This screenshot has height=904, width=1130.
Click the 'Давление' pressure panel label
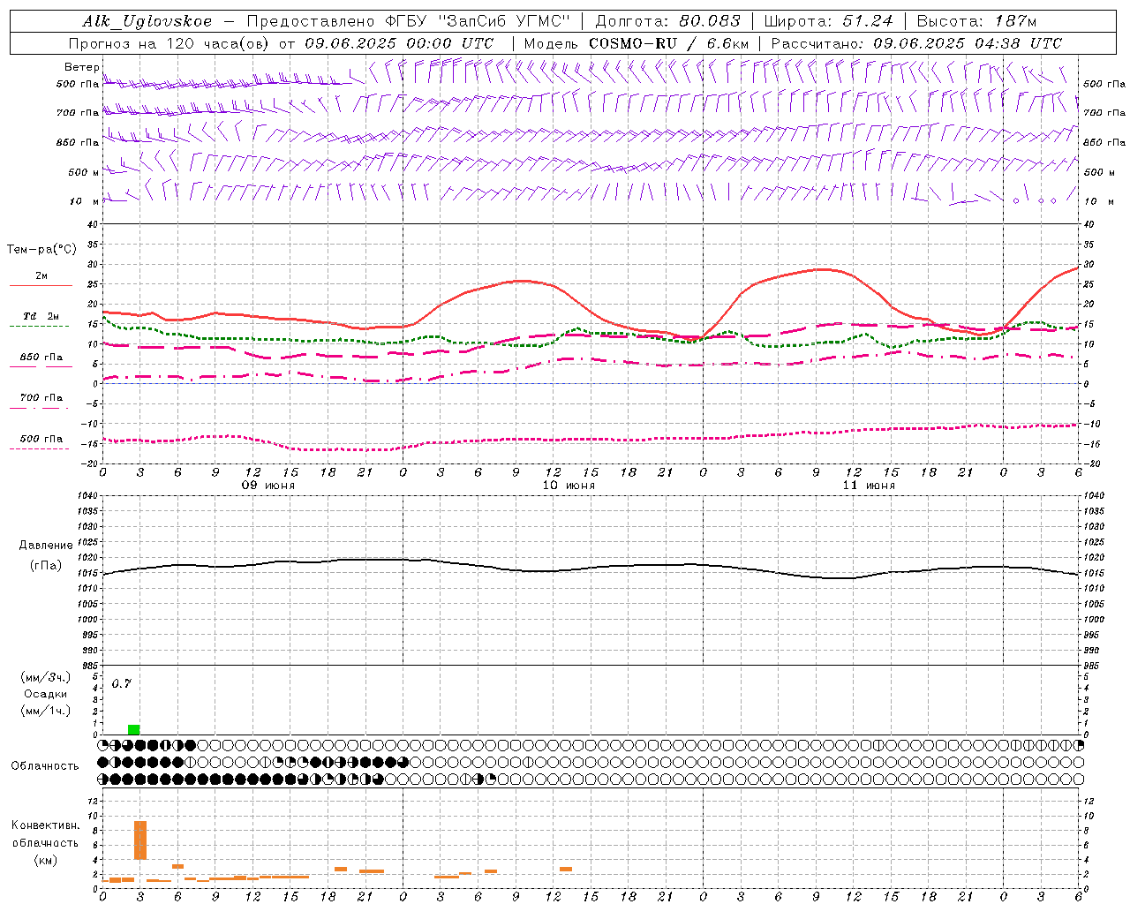(x=46, y=546)
